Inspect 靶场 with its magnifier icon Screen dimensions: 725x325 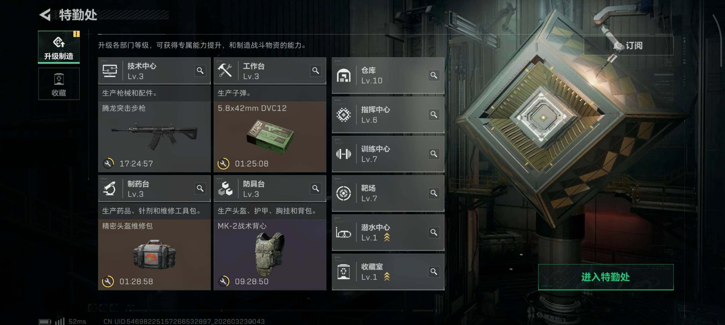(x=434, y=193)
